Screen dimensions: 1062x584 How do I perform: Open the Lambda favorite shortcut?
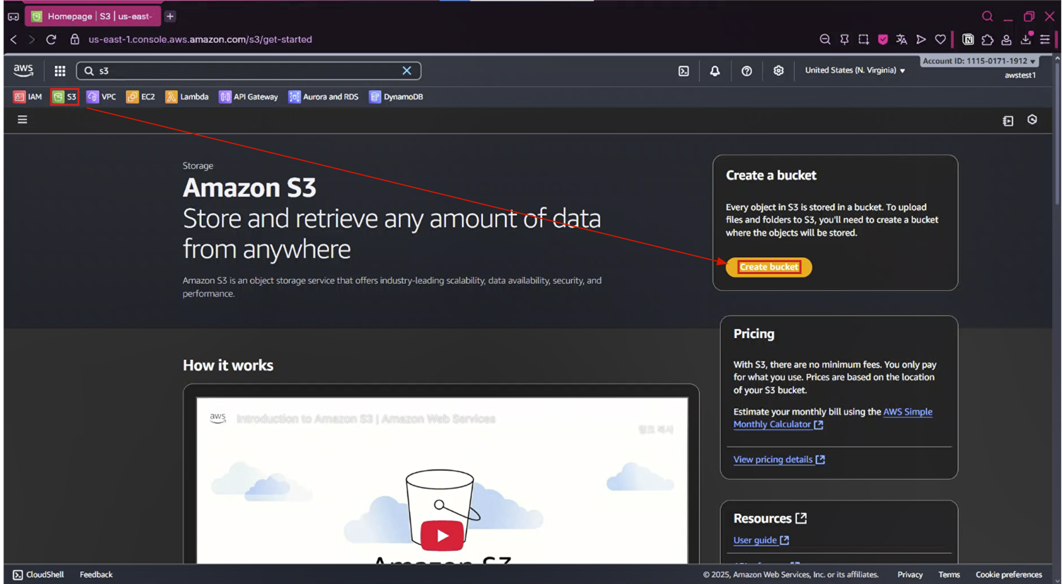click(187, 97)
